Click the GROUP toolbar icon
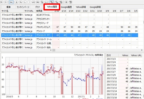144x99 pixels. click(70, 2)
